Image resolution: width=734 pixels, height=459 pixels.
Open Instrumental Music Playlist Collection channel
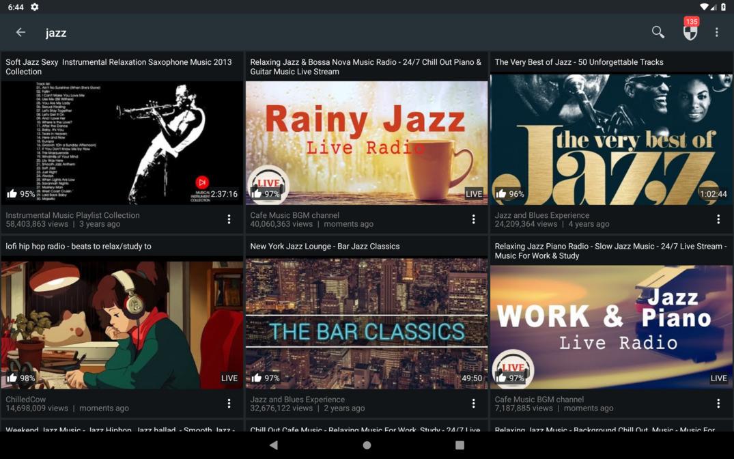point(72,215)
